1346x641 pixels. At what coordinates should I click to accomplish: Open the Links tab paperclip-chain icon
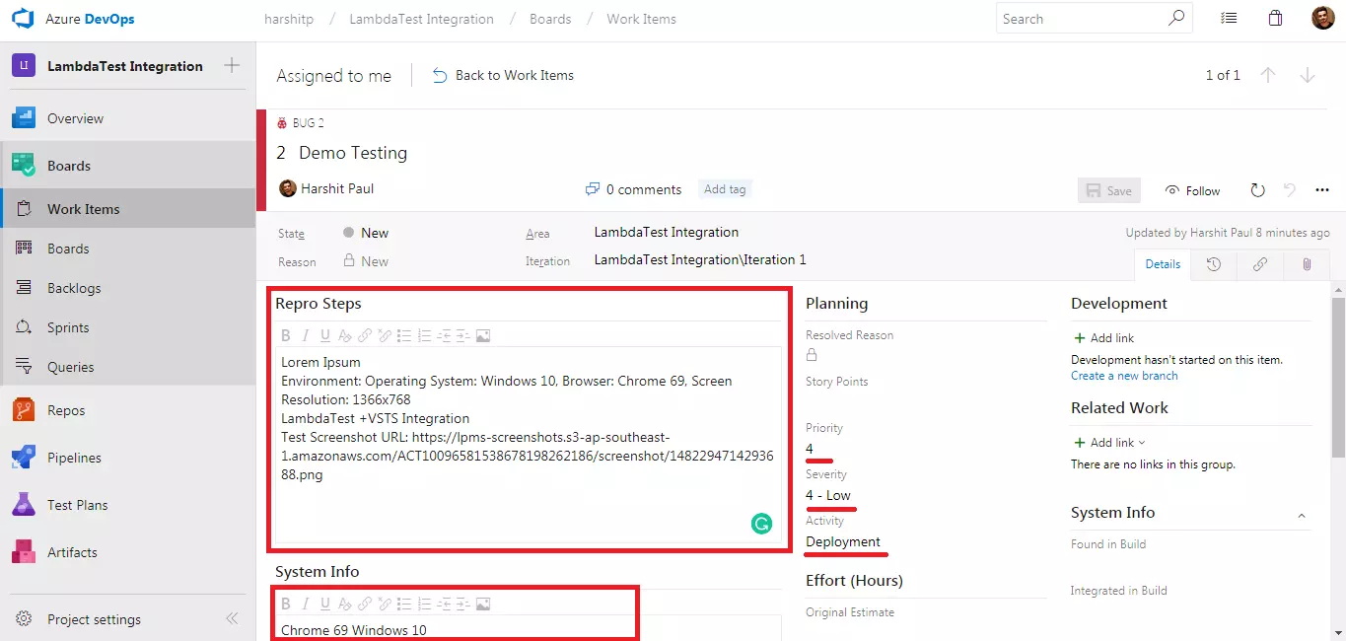(x=1259, y=264)
